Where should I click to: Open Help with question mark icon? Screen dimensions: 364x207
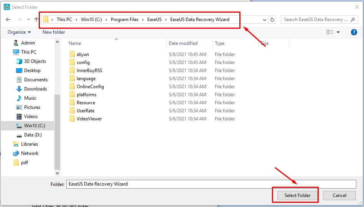(354, 32)
